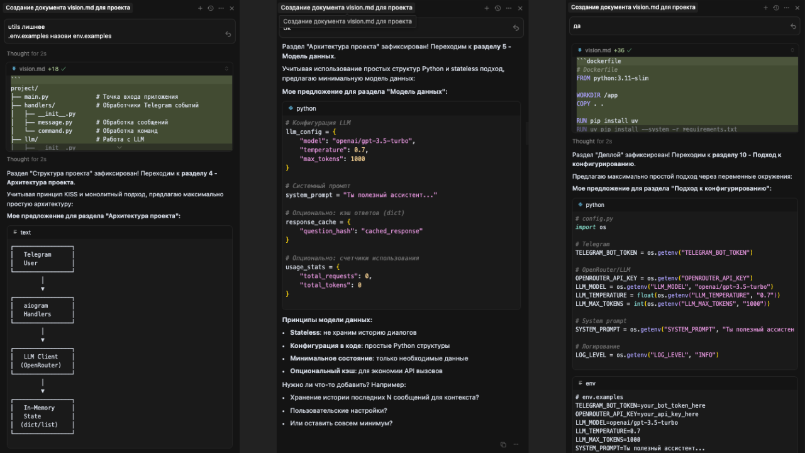Open the three-dots menu in the left chat header
The height and width of the screenshot is (453, 805).
221,8
